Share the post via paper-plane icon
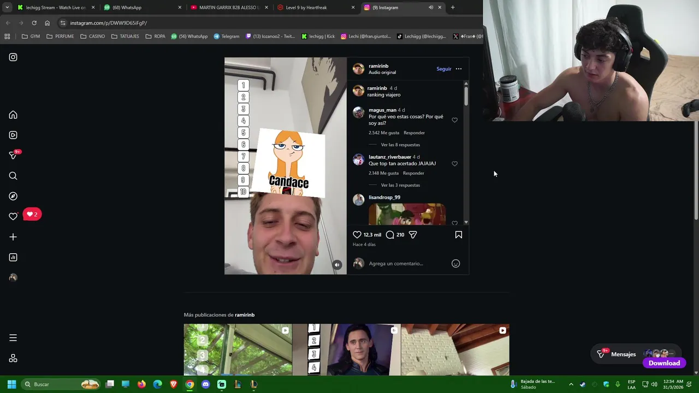The image size is (699, 393). pyautogui.click(x=413, y=235)
